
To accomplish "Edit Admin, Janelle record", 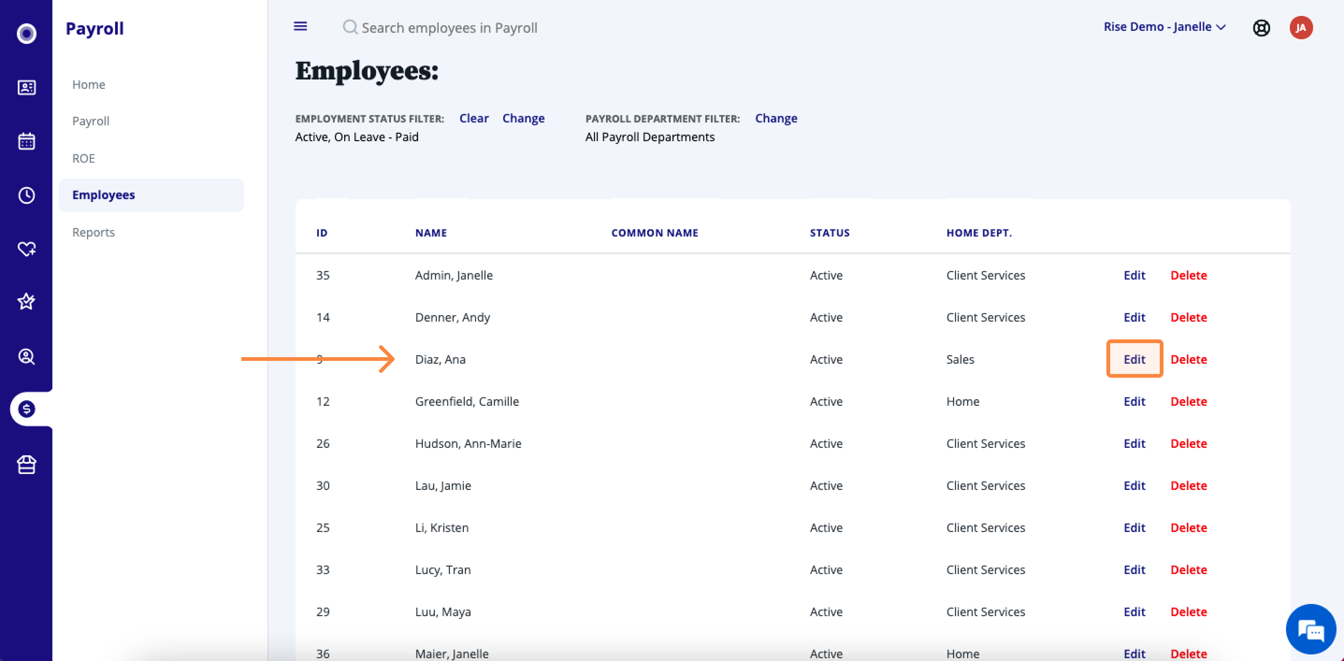I will (1134, 275).
